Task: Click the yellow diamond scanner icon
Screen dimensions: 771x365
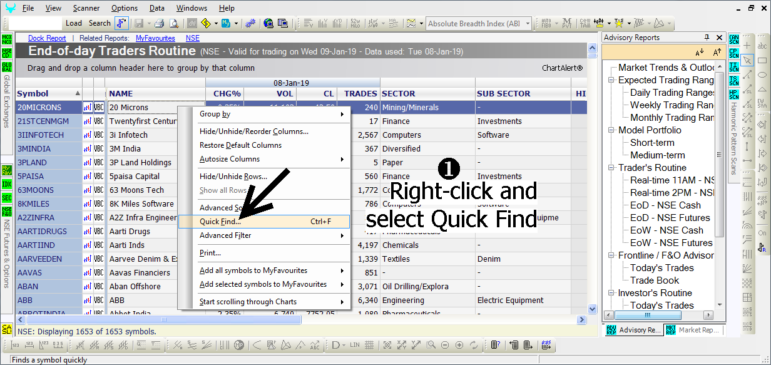Action: coord(206,23)
